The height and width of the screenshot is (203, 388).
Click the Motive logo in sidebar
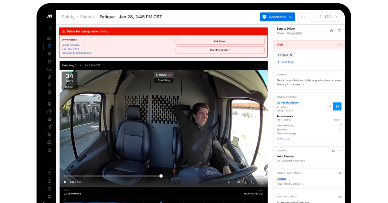[x=49, y=16]
